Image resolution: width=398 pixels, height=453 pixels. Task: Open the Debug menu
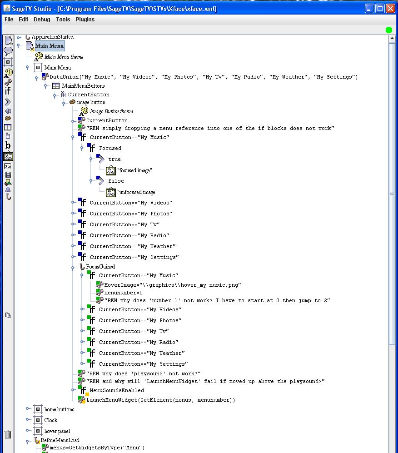(x=42, y=20)
